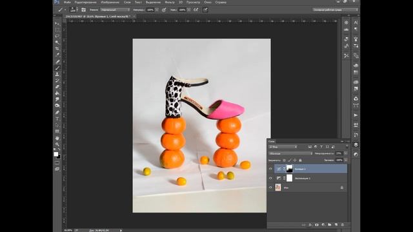Create a new group folder icon
This screenshot has width=413, height=232.
coord(330,225)
